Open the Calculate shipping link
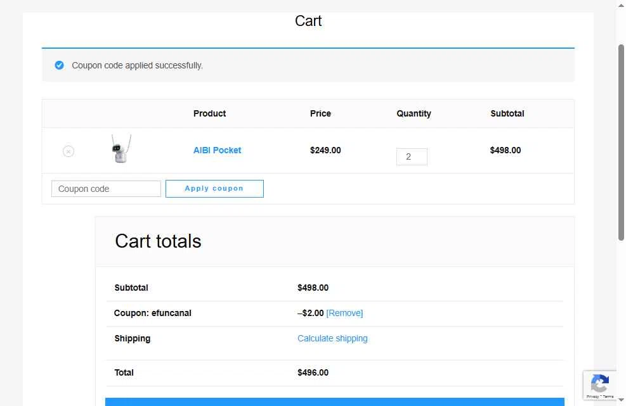Image resolution: width=626 pixels, height=406 pixels. [332, 338]
